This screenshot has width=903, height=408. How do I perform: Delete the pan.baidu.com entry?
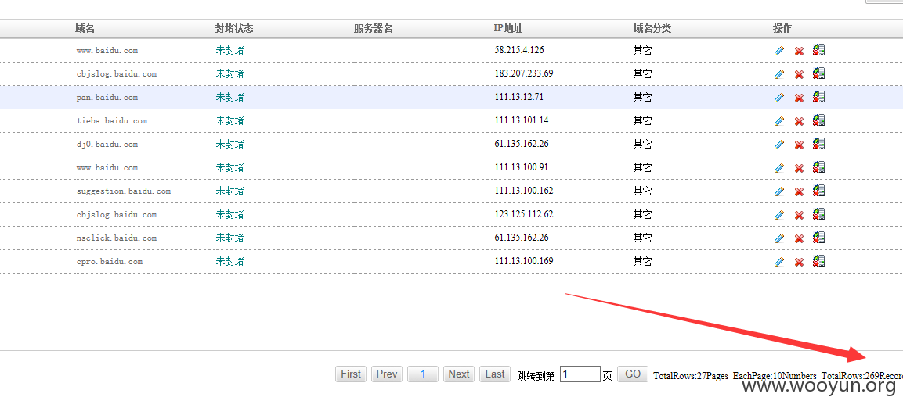coord(799,98)
